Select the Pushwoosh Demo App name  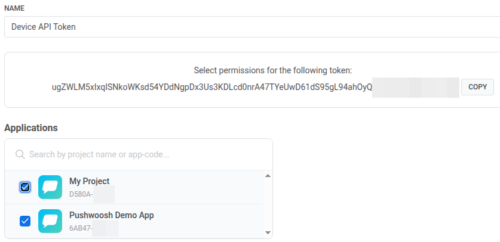coord(112,215)
